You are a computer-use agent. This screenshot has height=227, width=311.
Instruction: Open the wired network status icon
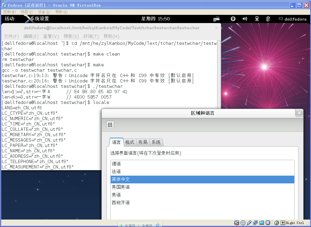pos(257,19)
